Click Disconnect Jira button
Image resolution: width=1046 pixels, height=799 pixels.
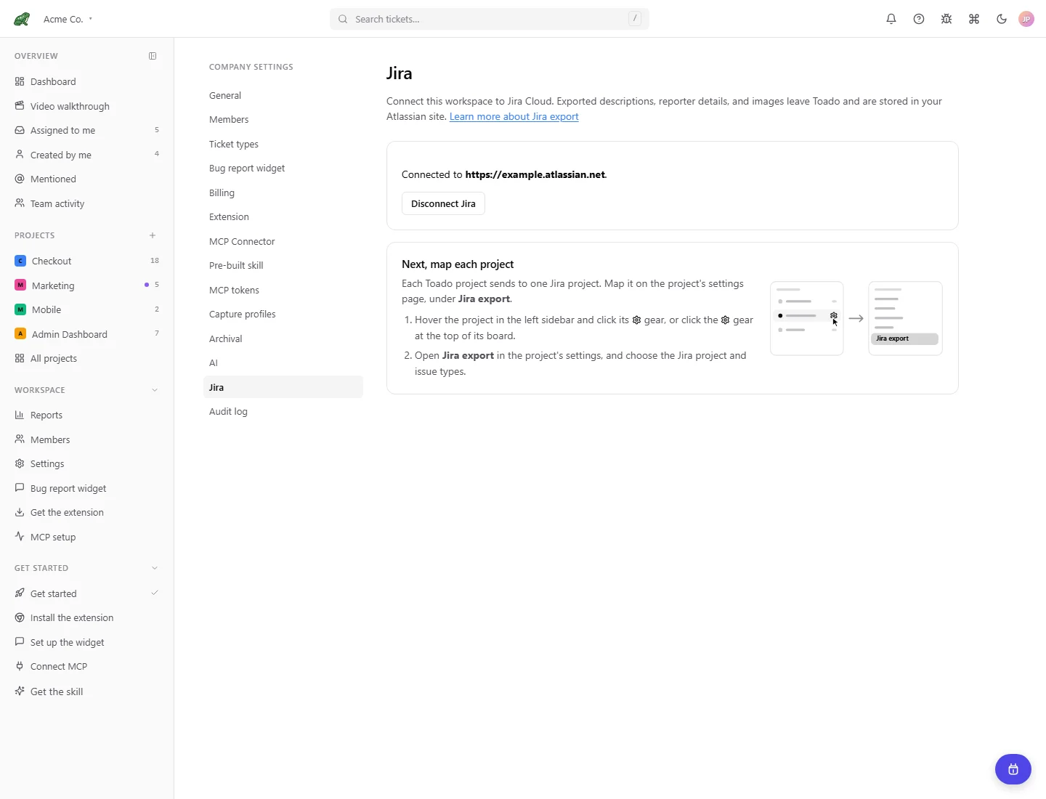[443, 203]
